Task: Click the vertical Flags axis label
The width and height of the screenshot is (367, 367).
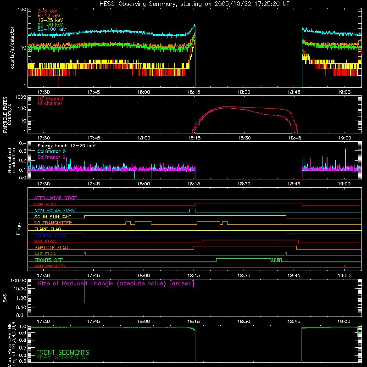Action: coord(19,229)
